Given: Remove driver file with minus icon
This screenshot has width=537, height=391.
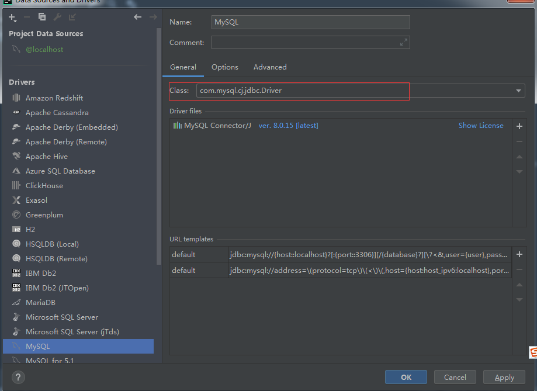Looking at the screenshot, I should click(519, 141).
